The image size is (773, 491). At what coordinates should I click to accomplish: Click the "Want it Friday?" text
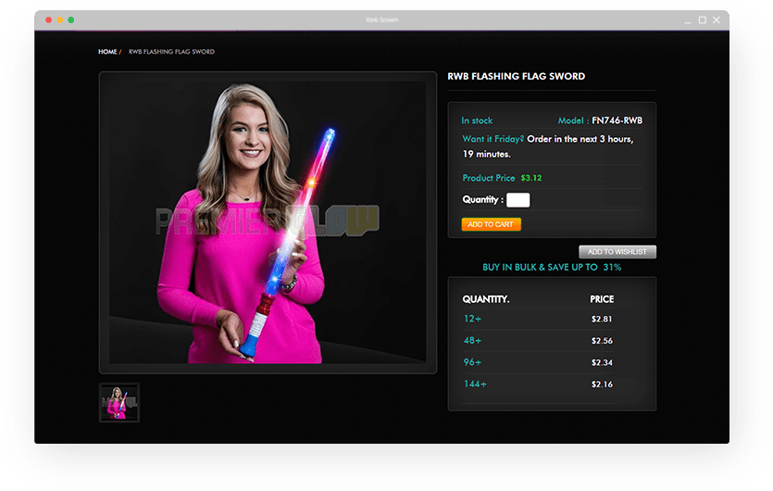coord(493,139)
